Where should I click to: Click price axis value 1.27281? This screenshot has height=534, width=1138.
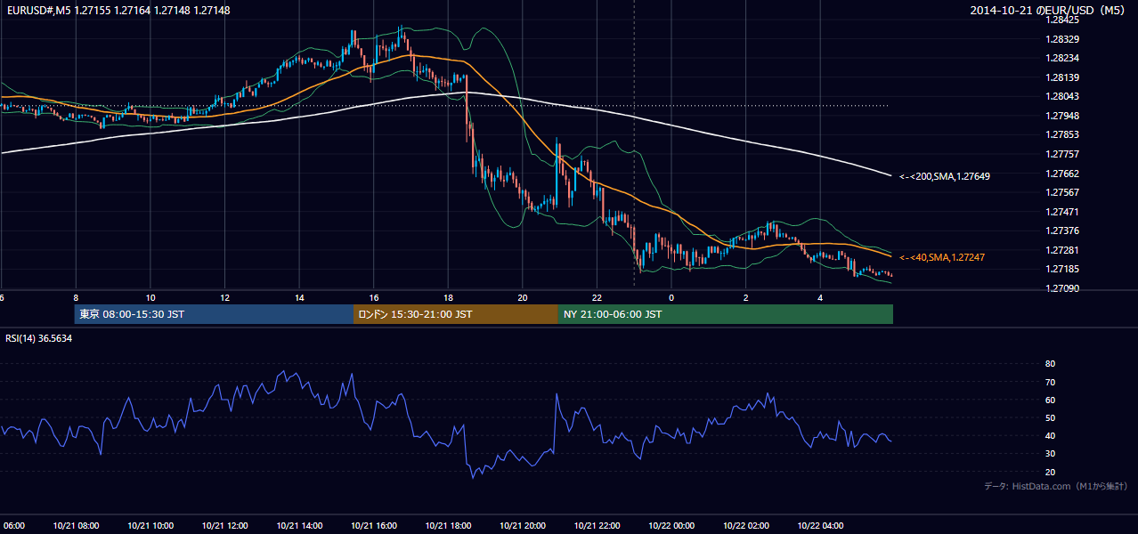click(x=1061, y=250)
